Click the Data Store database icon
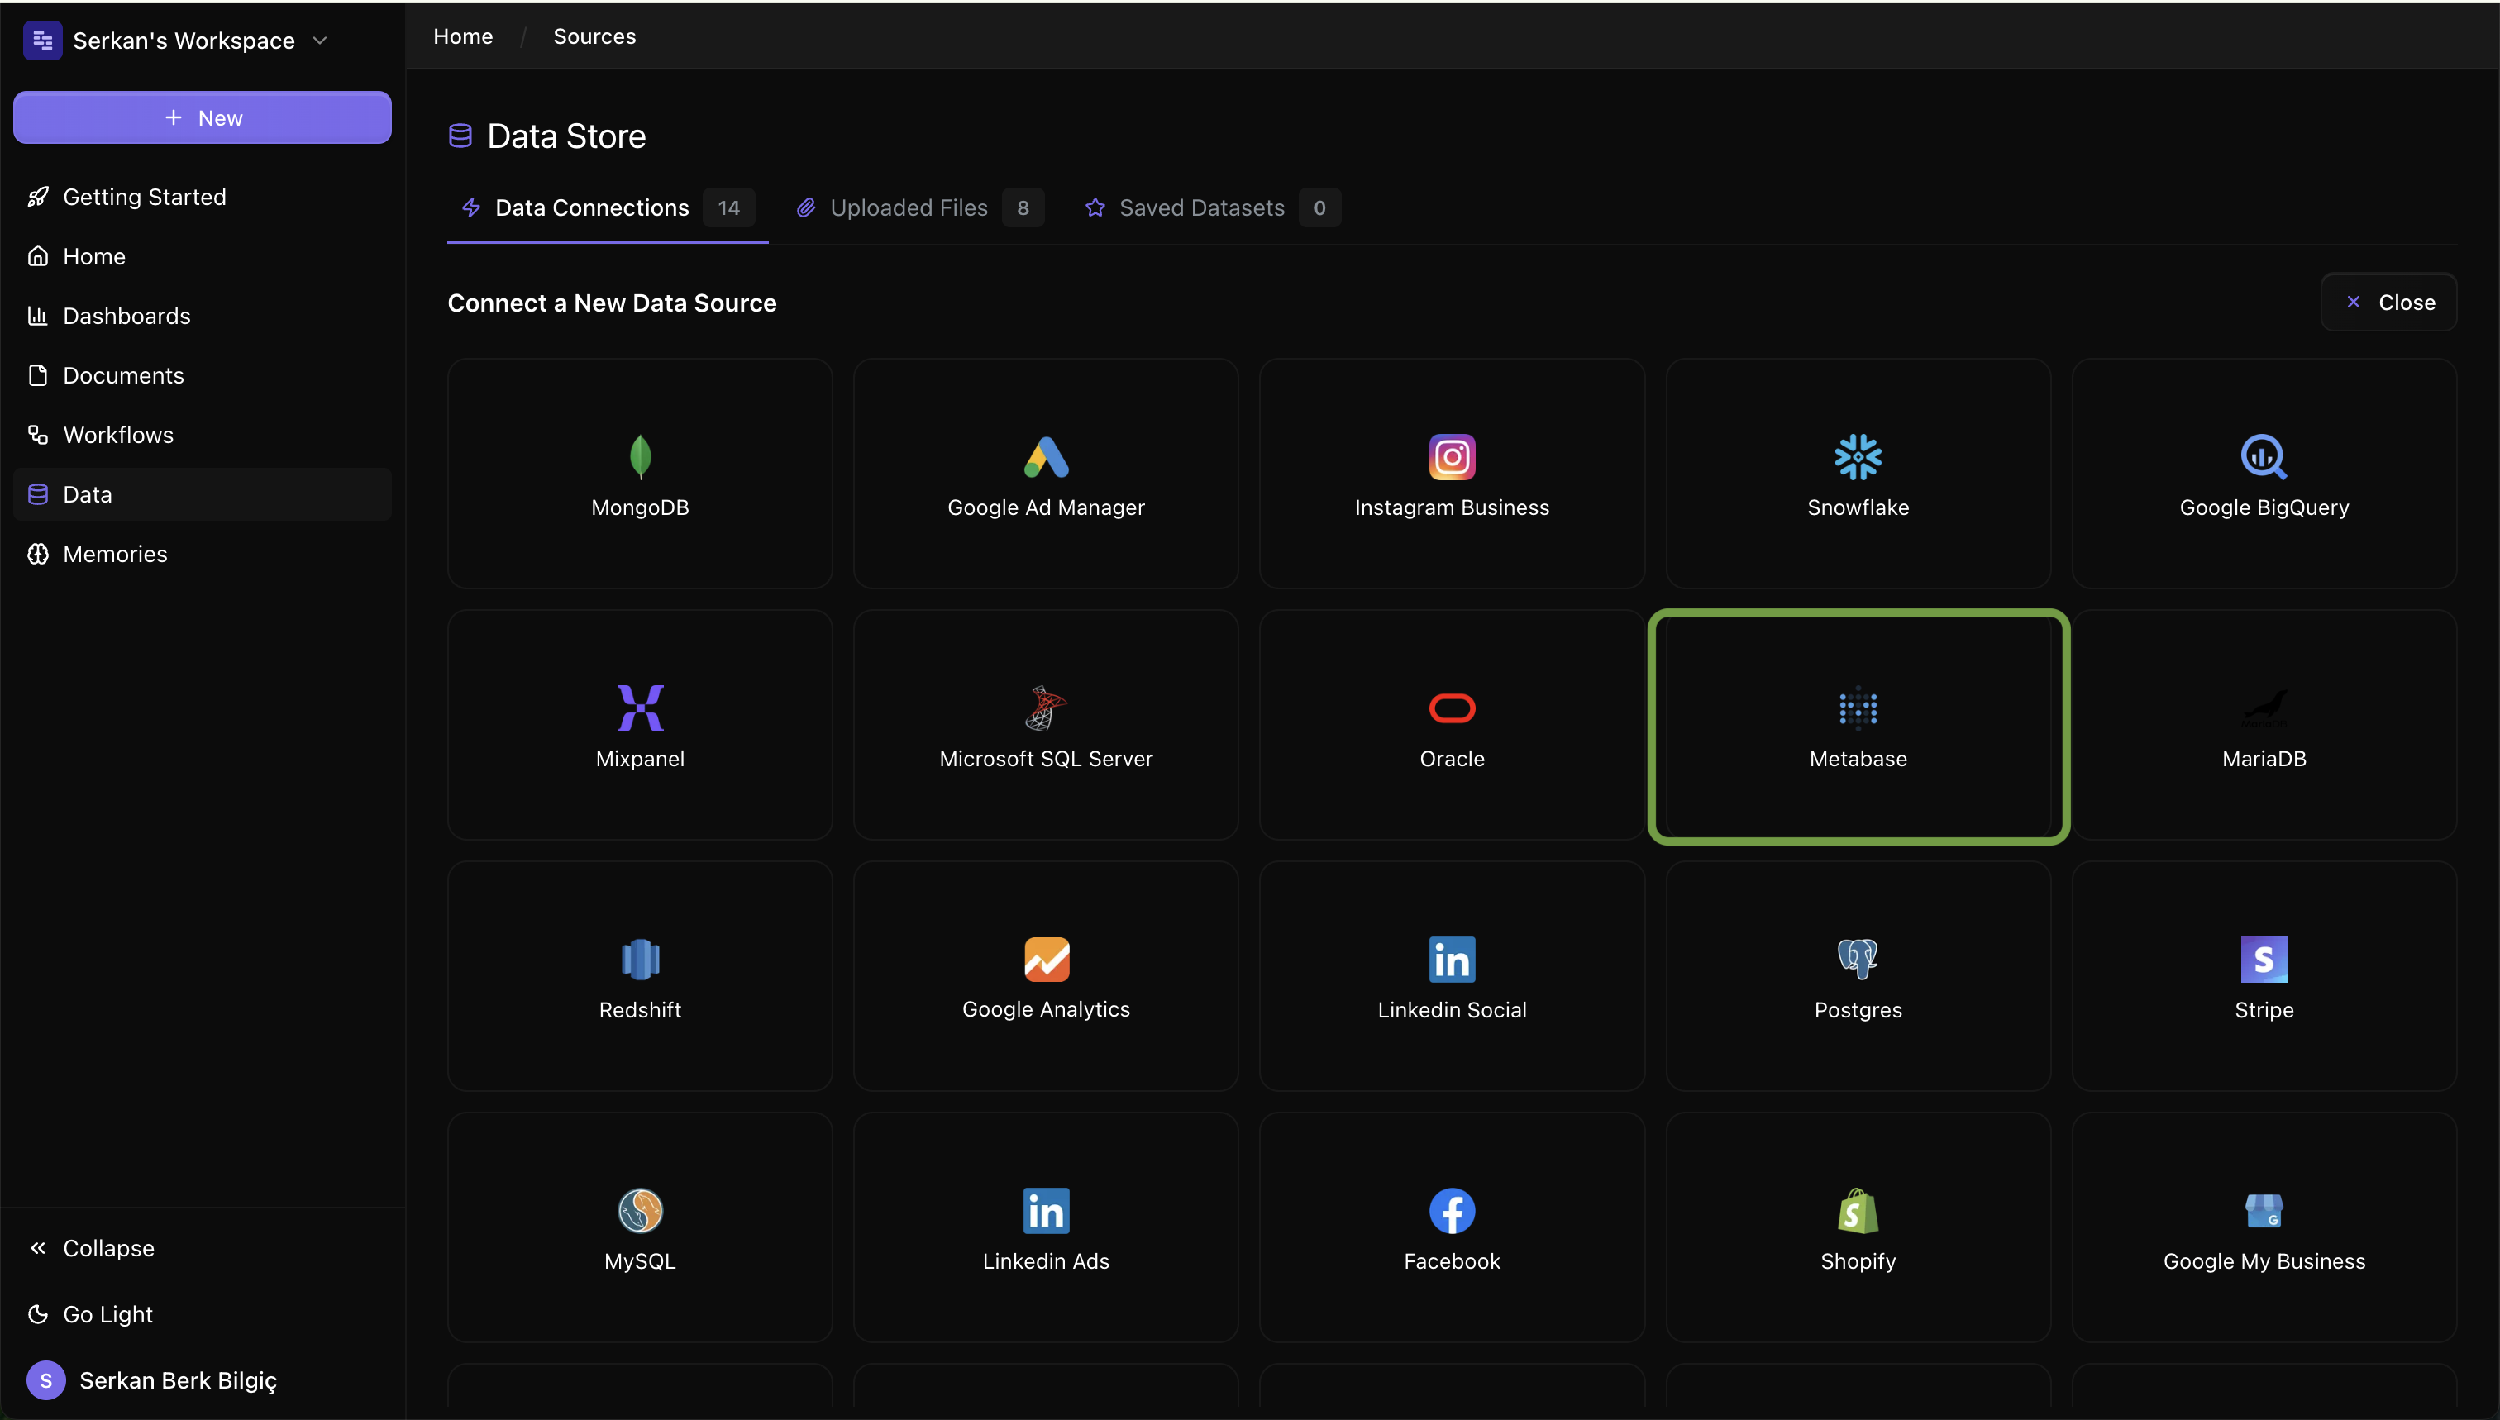This screenshot has height=1420, width=2500. click(x=460, y=136)
